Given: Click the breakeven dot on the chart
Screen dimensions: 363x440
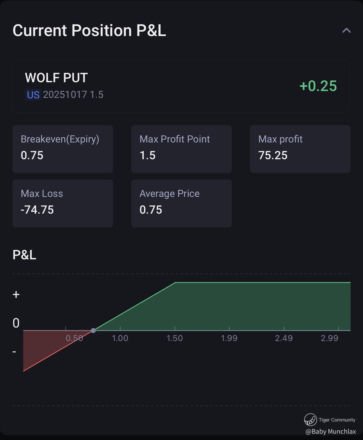Looking at the screenshot, I should pos(93,330).
